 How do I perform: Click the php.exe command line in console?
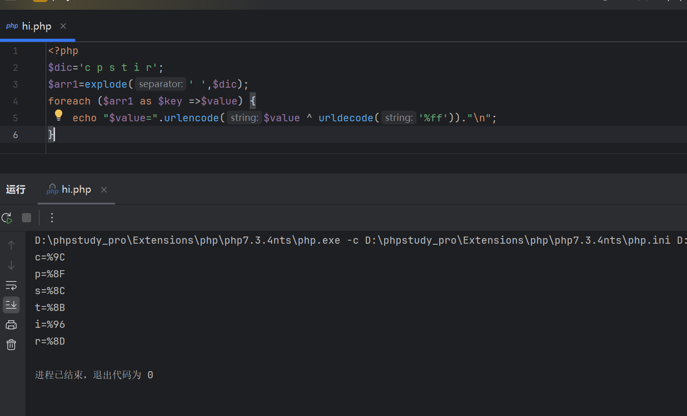click(x=361, y=241)
